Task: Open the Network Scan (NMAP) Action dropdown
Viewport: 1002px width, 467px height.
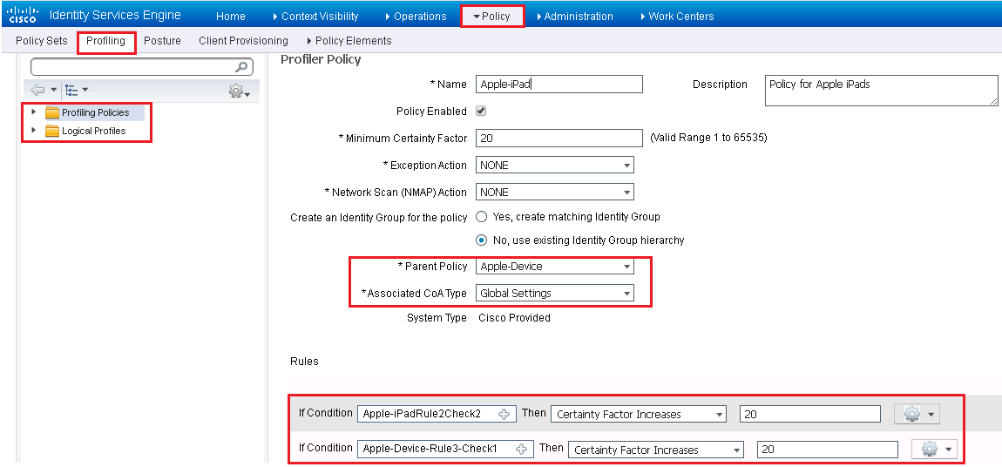Action: click(x=555, y=192)
